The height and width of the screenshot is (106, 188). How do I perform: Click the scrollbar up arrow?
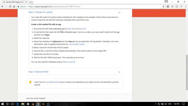pos(187,11)
